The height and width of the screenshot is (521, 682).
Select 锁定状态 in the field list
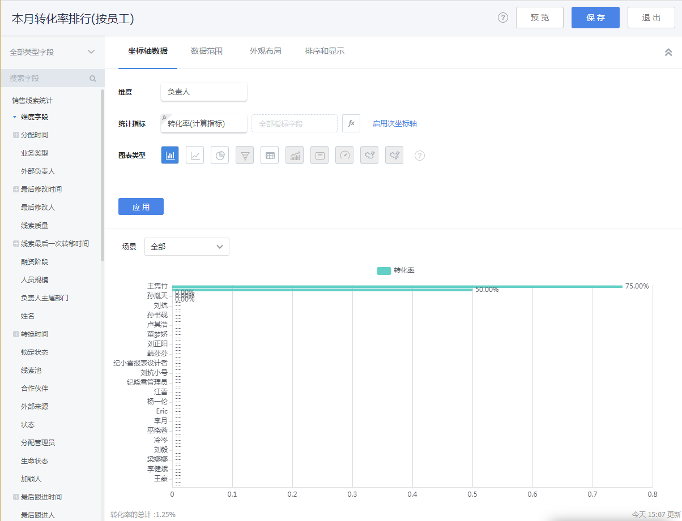pos(35,352)
